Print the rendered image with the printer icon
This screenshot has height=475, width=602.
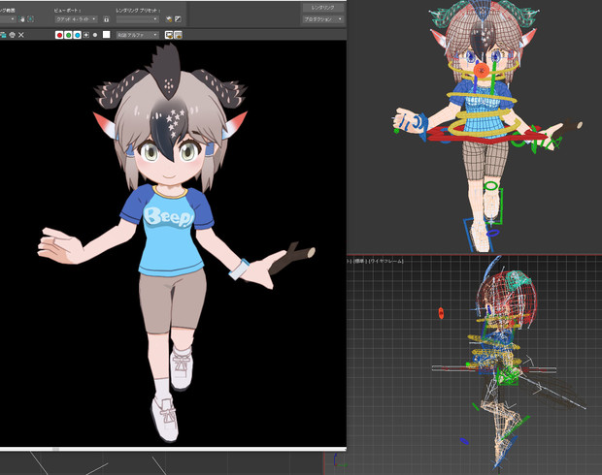[x=11, y=34]
